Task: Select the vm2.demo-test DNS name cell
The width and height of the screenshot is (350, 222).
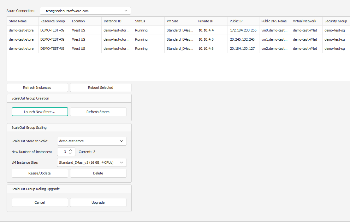Action: (x=275, y=48)
